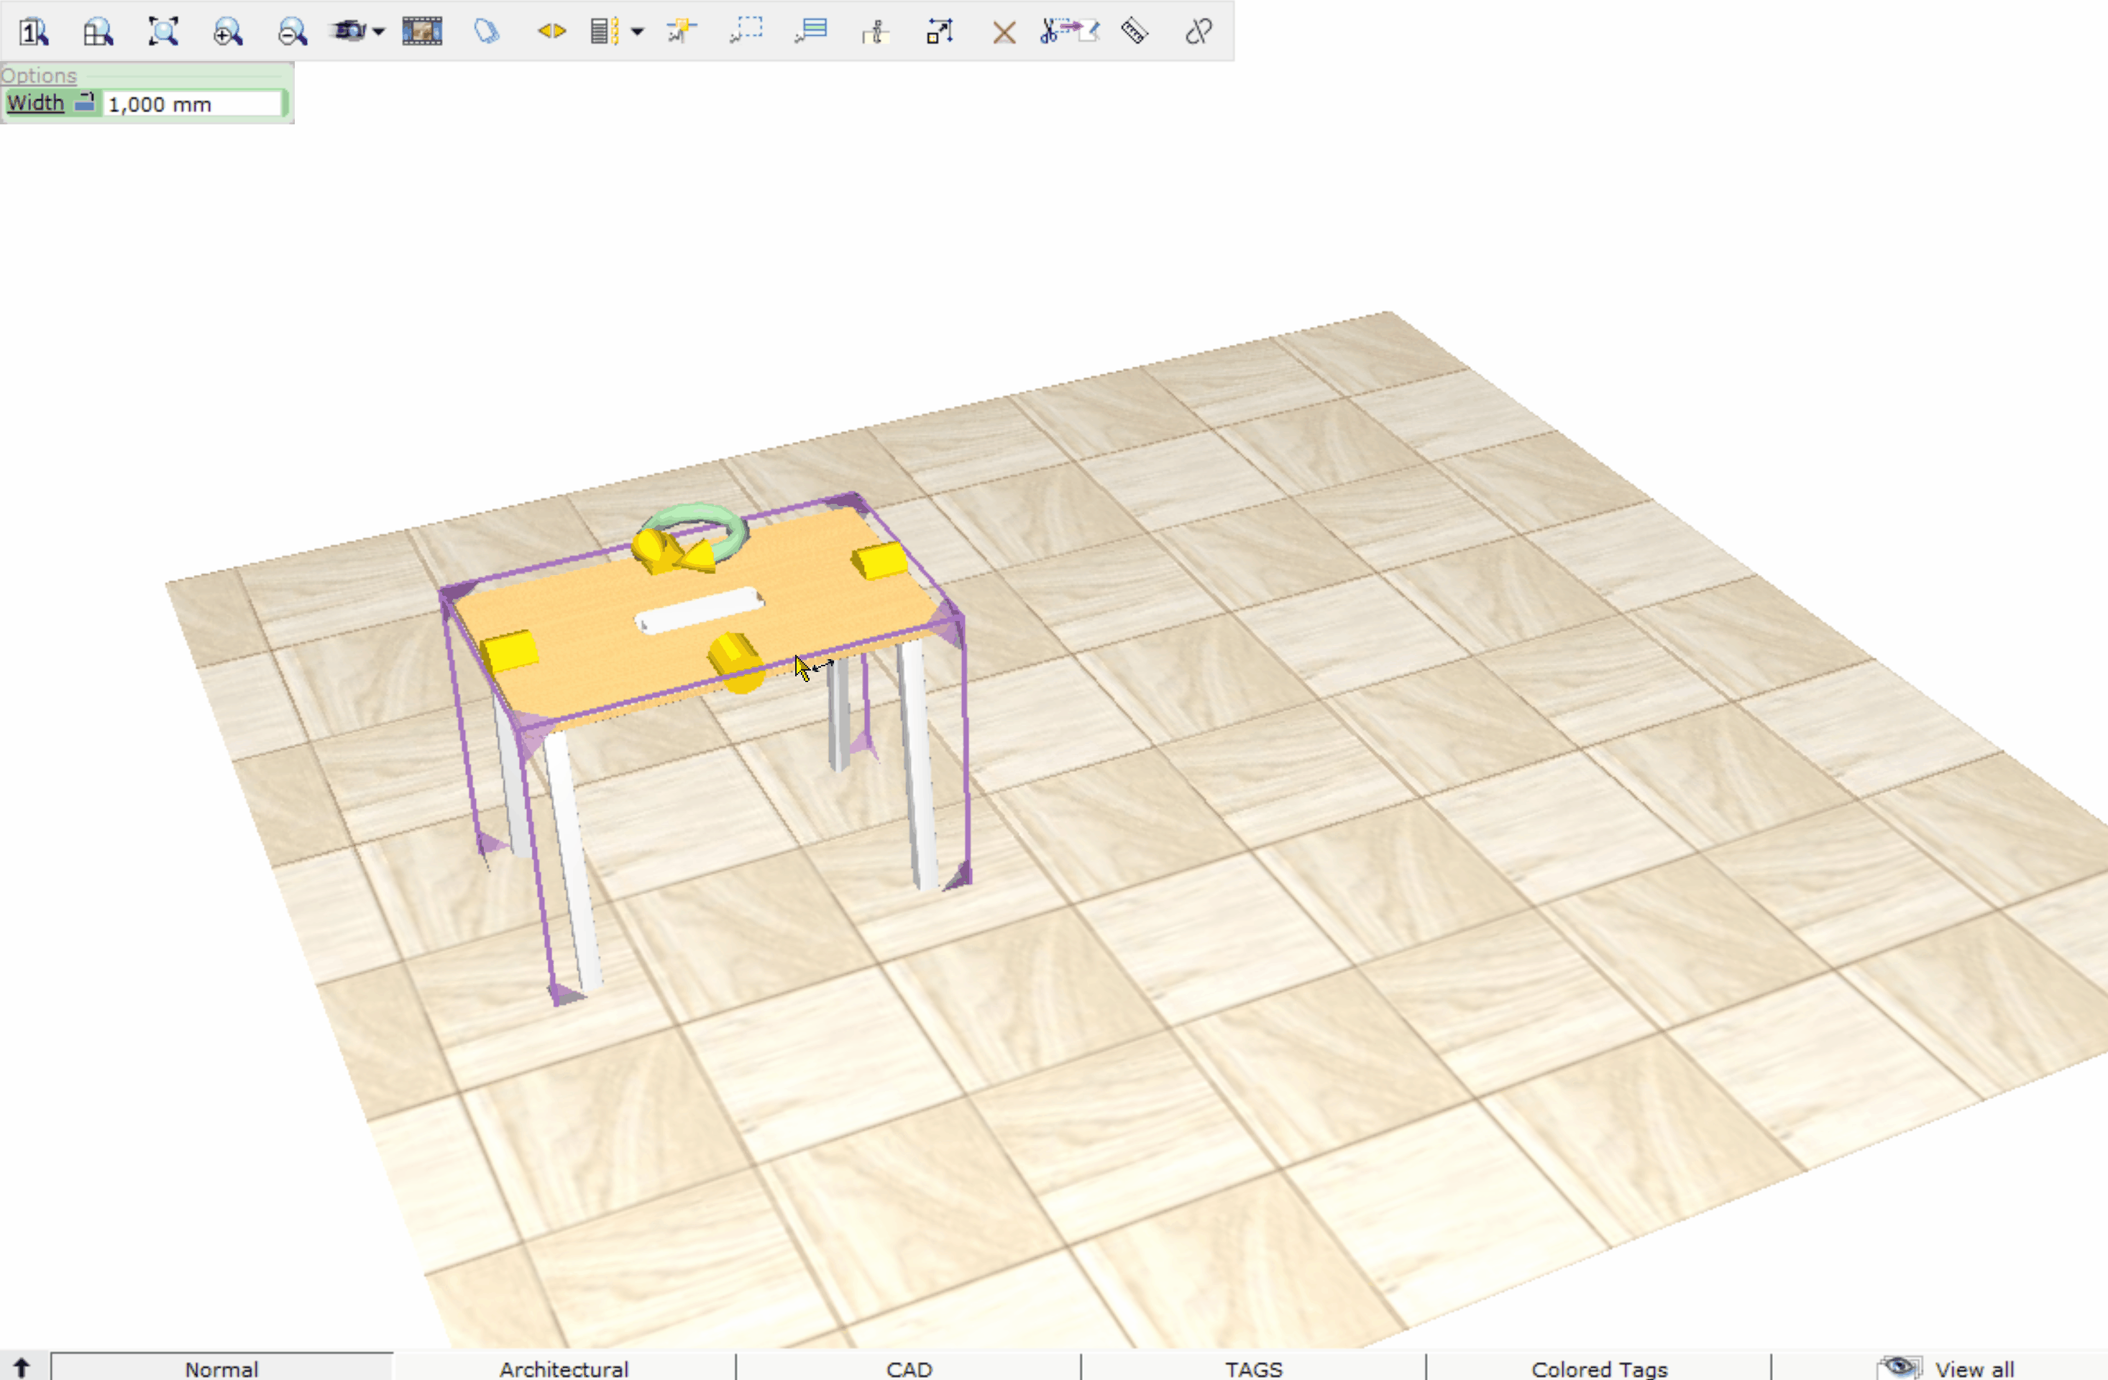Screen dimensions: 2108x1380
Task: Switch to the Normal view tab
Action: pyautogui.click(x=221, y=1368)
